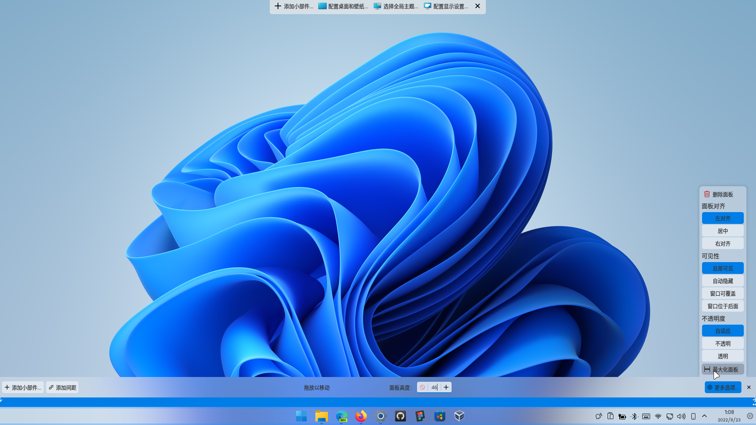Select 居中 panel alignment
Viewport: 756px width, 425px height.
tap(723, 231)
